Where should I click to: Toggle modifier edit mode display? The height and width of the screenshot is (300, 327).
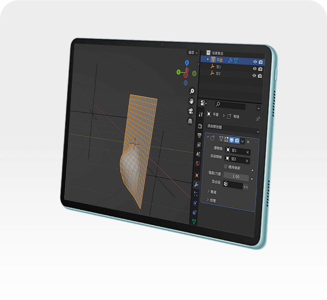tap(226, 139)
